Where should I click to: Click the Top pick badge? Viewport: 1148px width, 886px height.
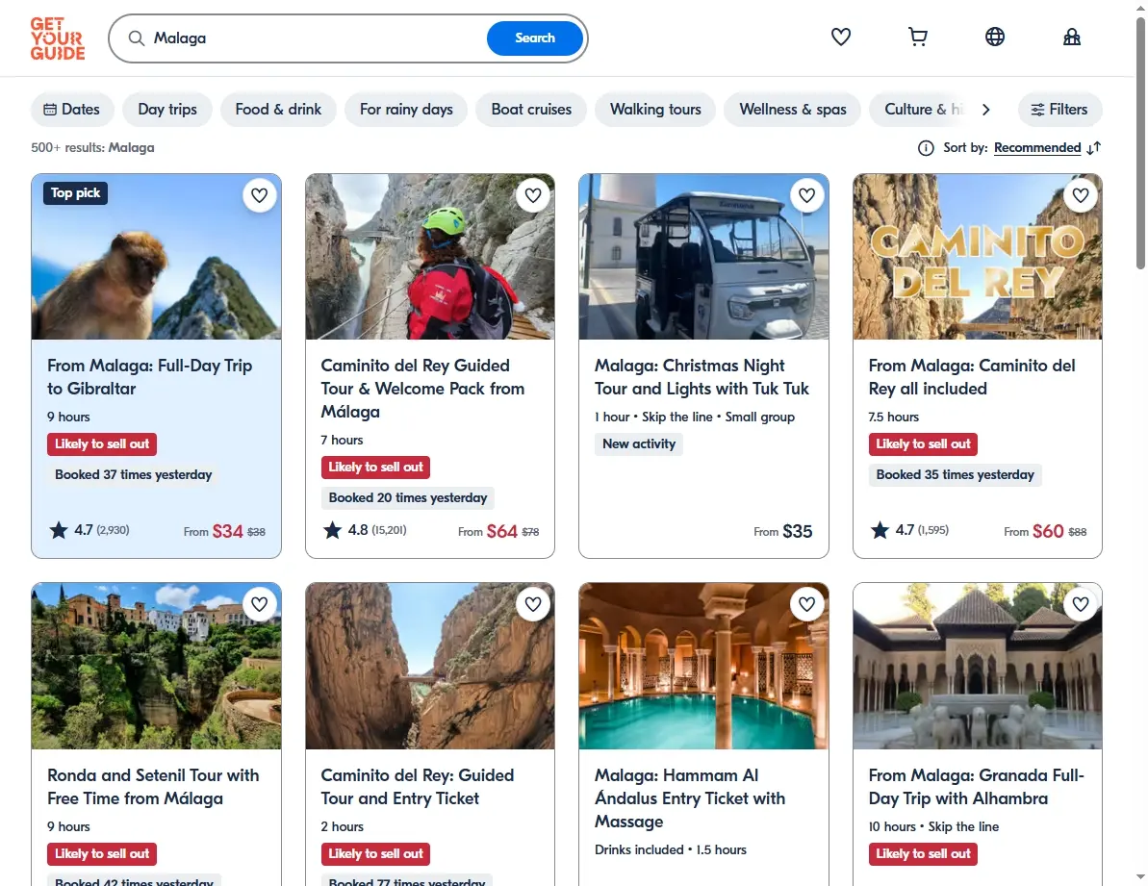[x=75, y=193]
